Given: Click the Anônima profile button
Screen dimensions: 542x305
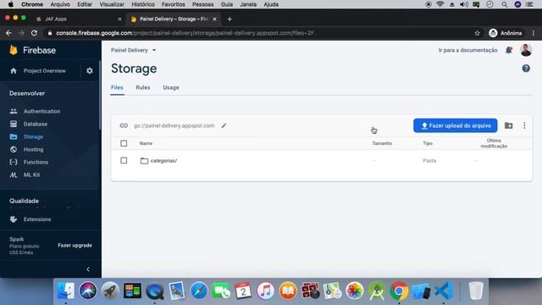Looking at the screenshot, I should point(506,33).
